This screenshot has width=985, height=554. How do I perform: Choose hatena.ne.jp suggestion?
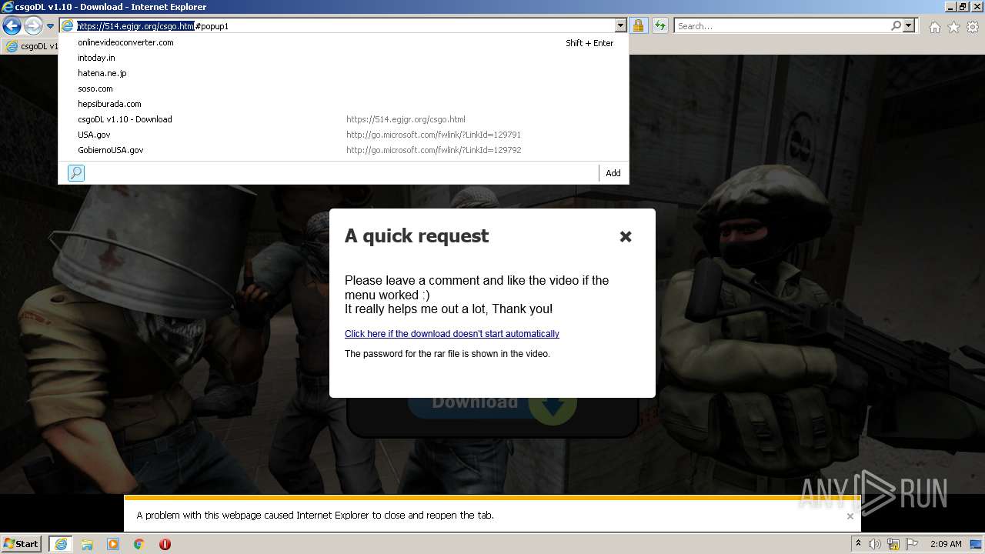(343, 73)
